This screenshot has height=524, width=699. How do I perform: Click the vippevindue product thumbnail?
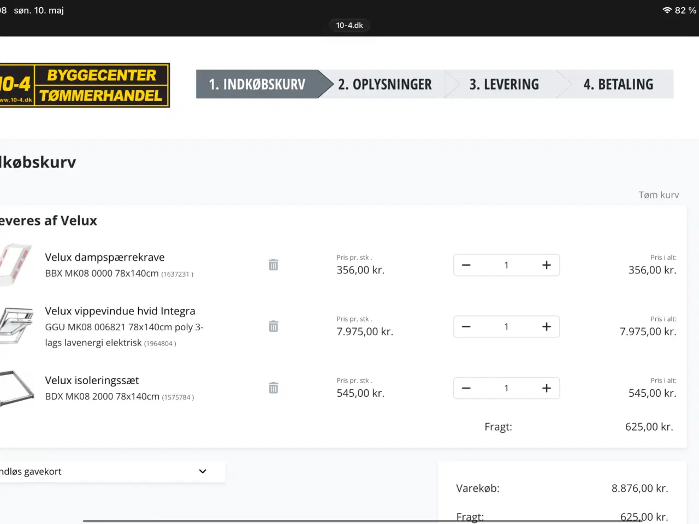[x=16, y=326]
